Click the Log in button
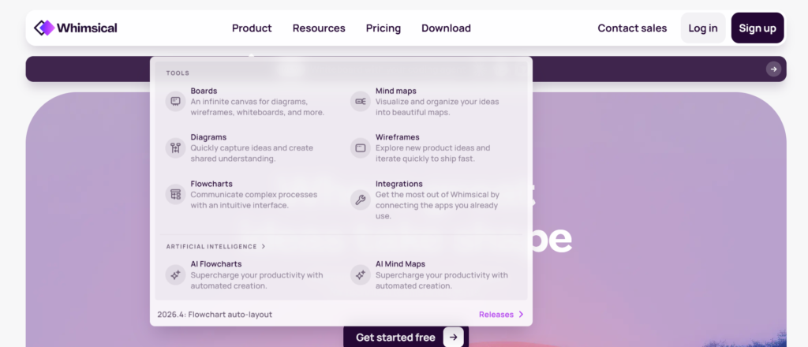Image resolution: width=808 pixels, height=347 pixels. point(703,28)
